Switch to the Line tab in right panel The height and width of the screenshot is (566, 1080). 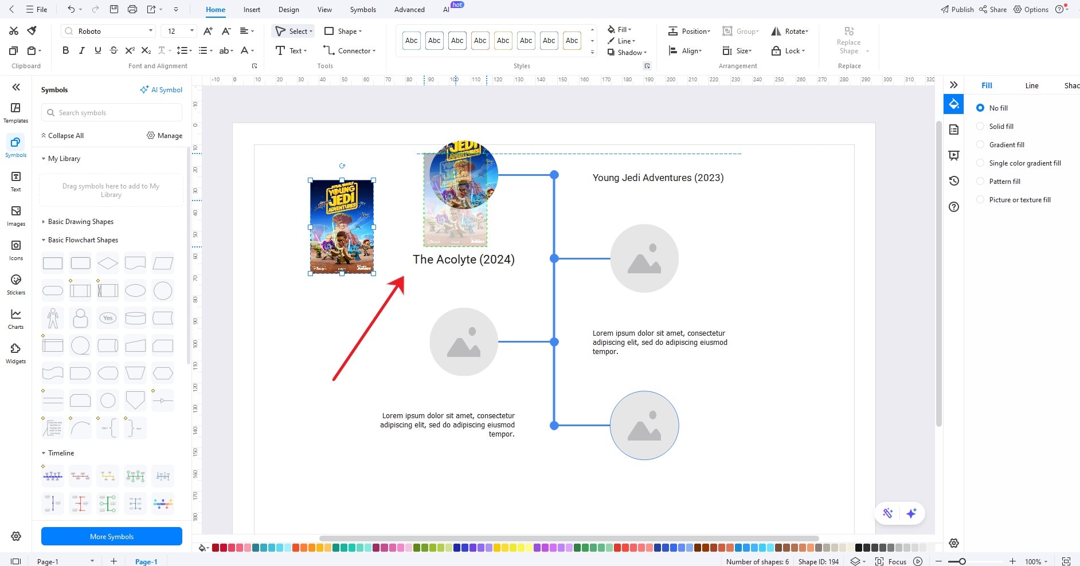pos(1032,85)
